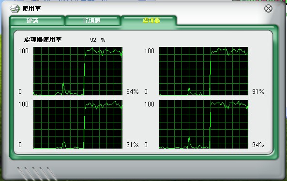Select the 處理器 tab

pyautogui.click(x=149, y=20)
